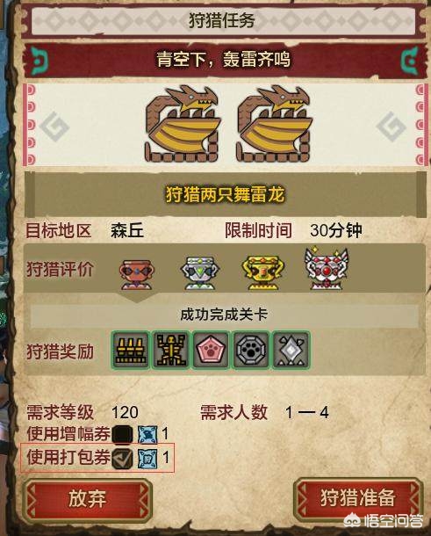Click the silver diamond reward icon

click(291, 350)
